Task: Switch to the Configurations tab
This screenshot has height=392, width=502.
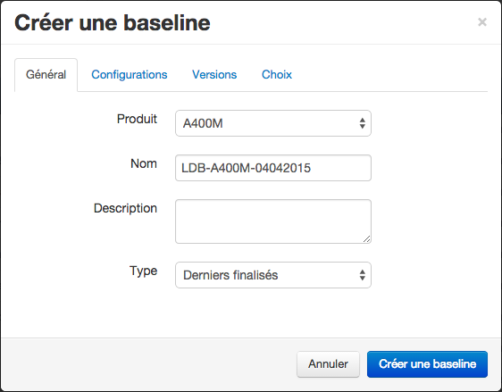Action: [130, 75]
